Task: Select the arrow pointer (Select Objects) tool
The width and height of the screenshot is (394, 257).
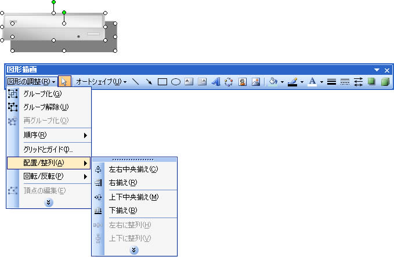Action: pyautogui.click(x=65, y=82)
